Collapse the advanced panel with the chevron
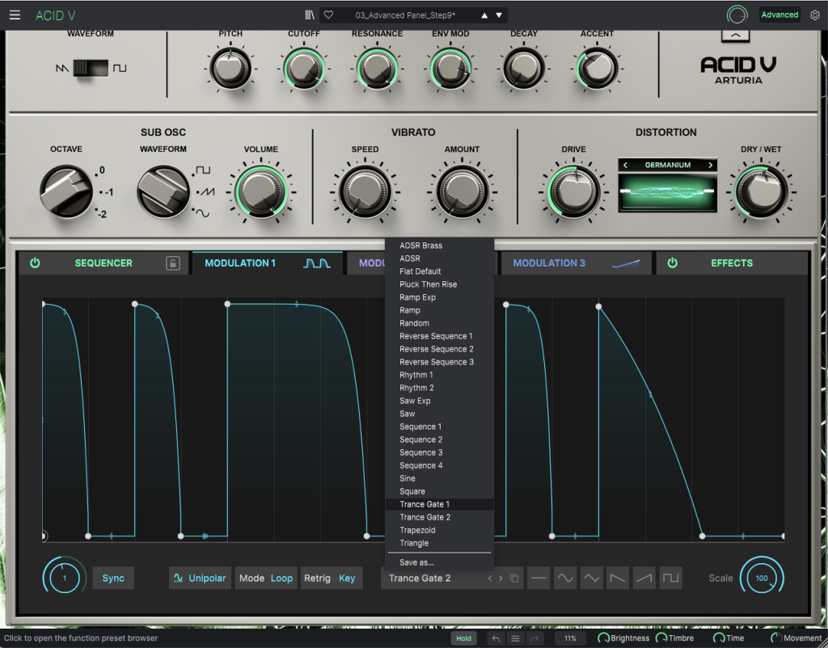Screen dimensions: 828x648 (x=735, y=36)
